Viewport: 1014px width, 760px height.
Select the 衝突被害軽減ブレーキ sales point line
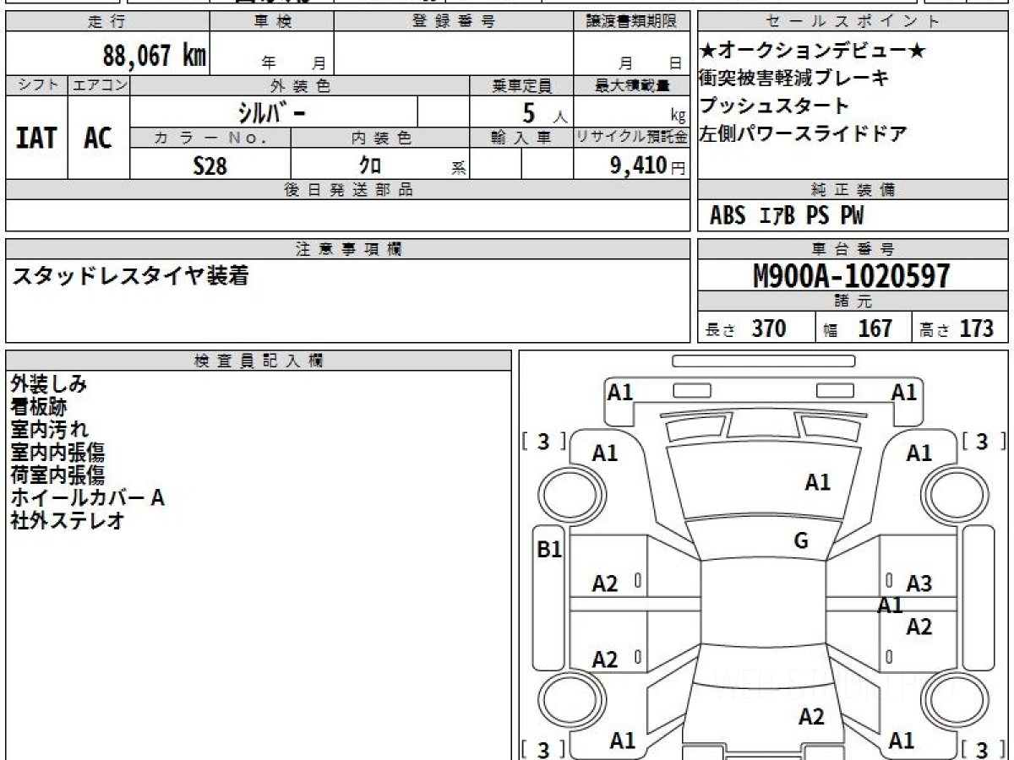click(794, 79)
